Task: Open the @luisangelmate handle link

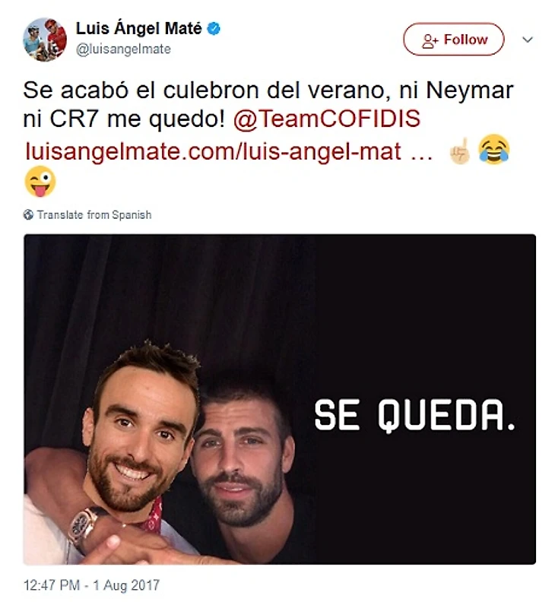Action: [123, 49]
